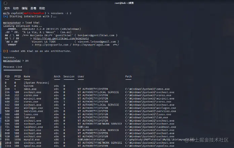Click the '[System Process]' row name
Screen dimensions: 234x148
coord(36,83)
